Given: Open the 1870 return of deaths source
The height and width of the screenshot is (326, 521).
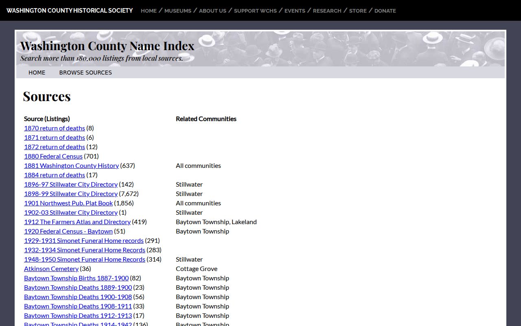Looking at the screenshot, I should pos(55,128).
